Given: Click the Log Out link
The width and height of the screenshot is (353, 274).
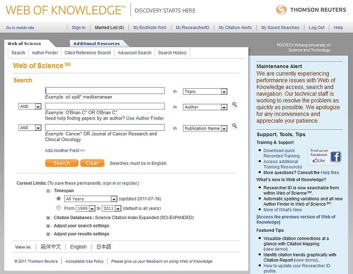Looking at the screenshot, I should coord(317,27).
